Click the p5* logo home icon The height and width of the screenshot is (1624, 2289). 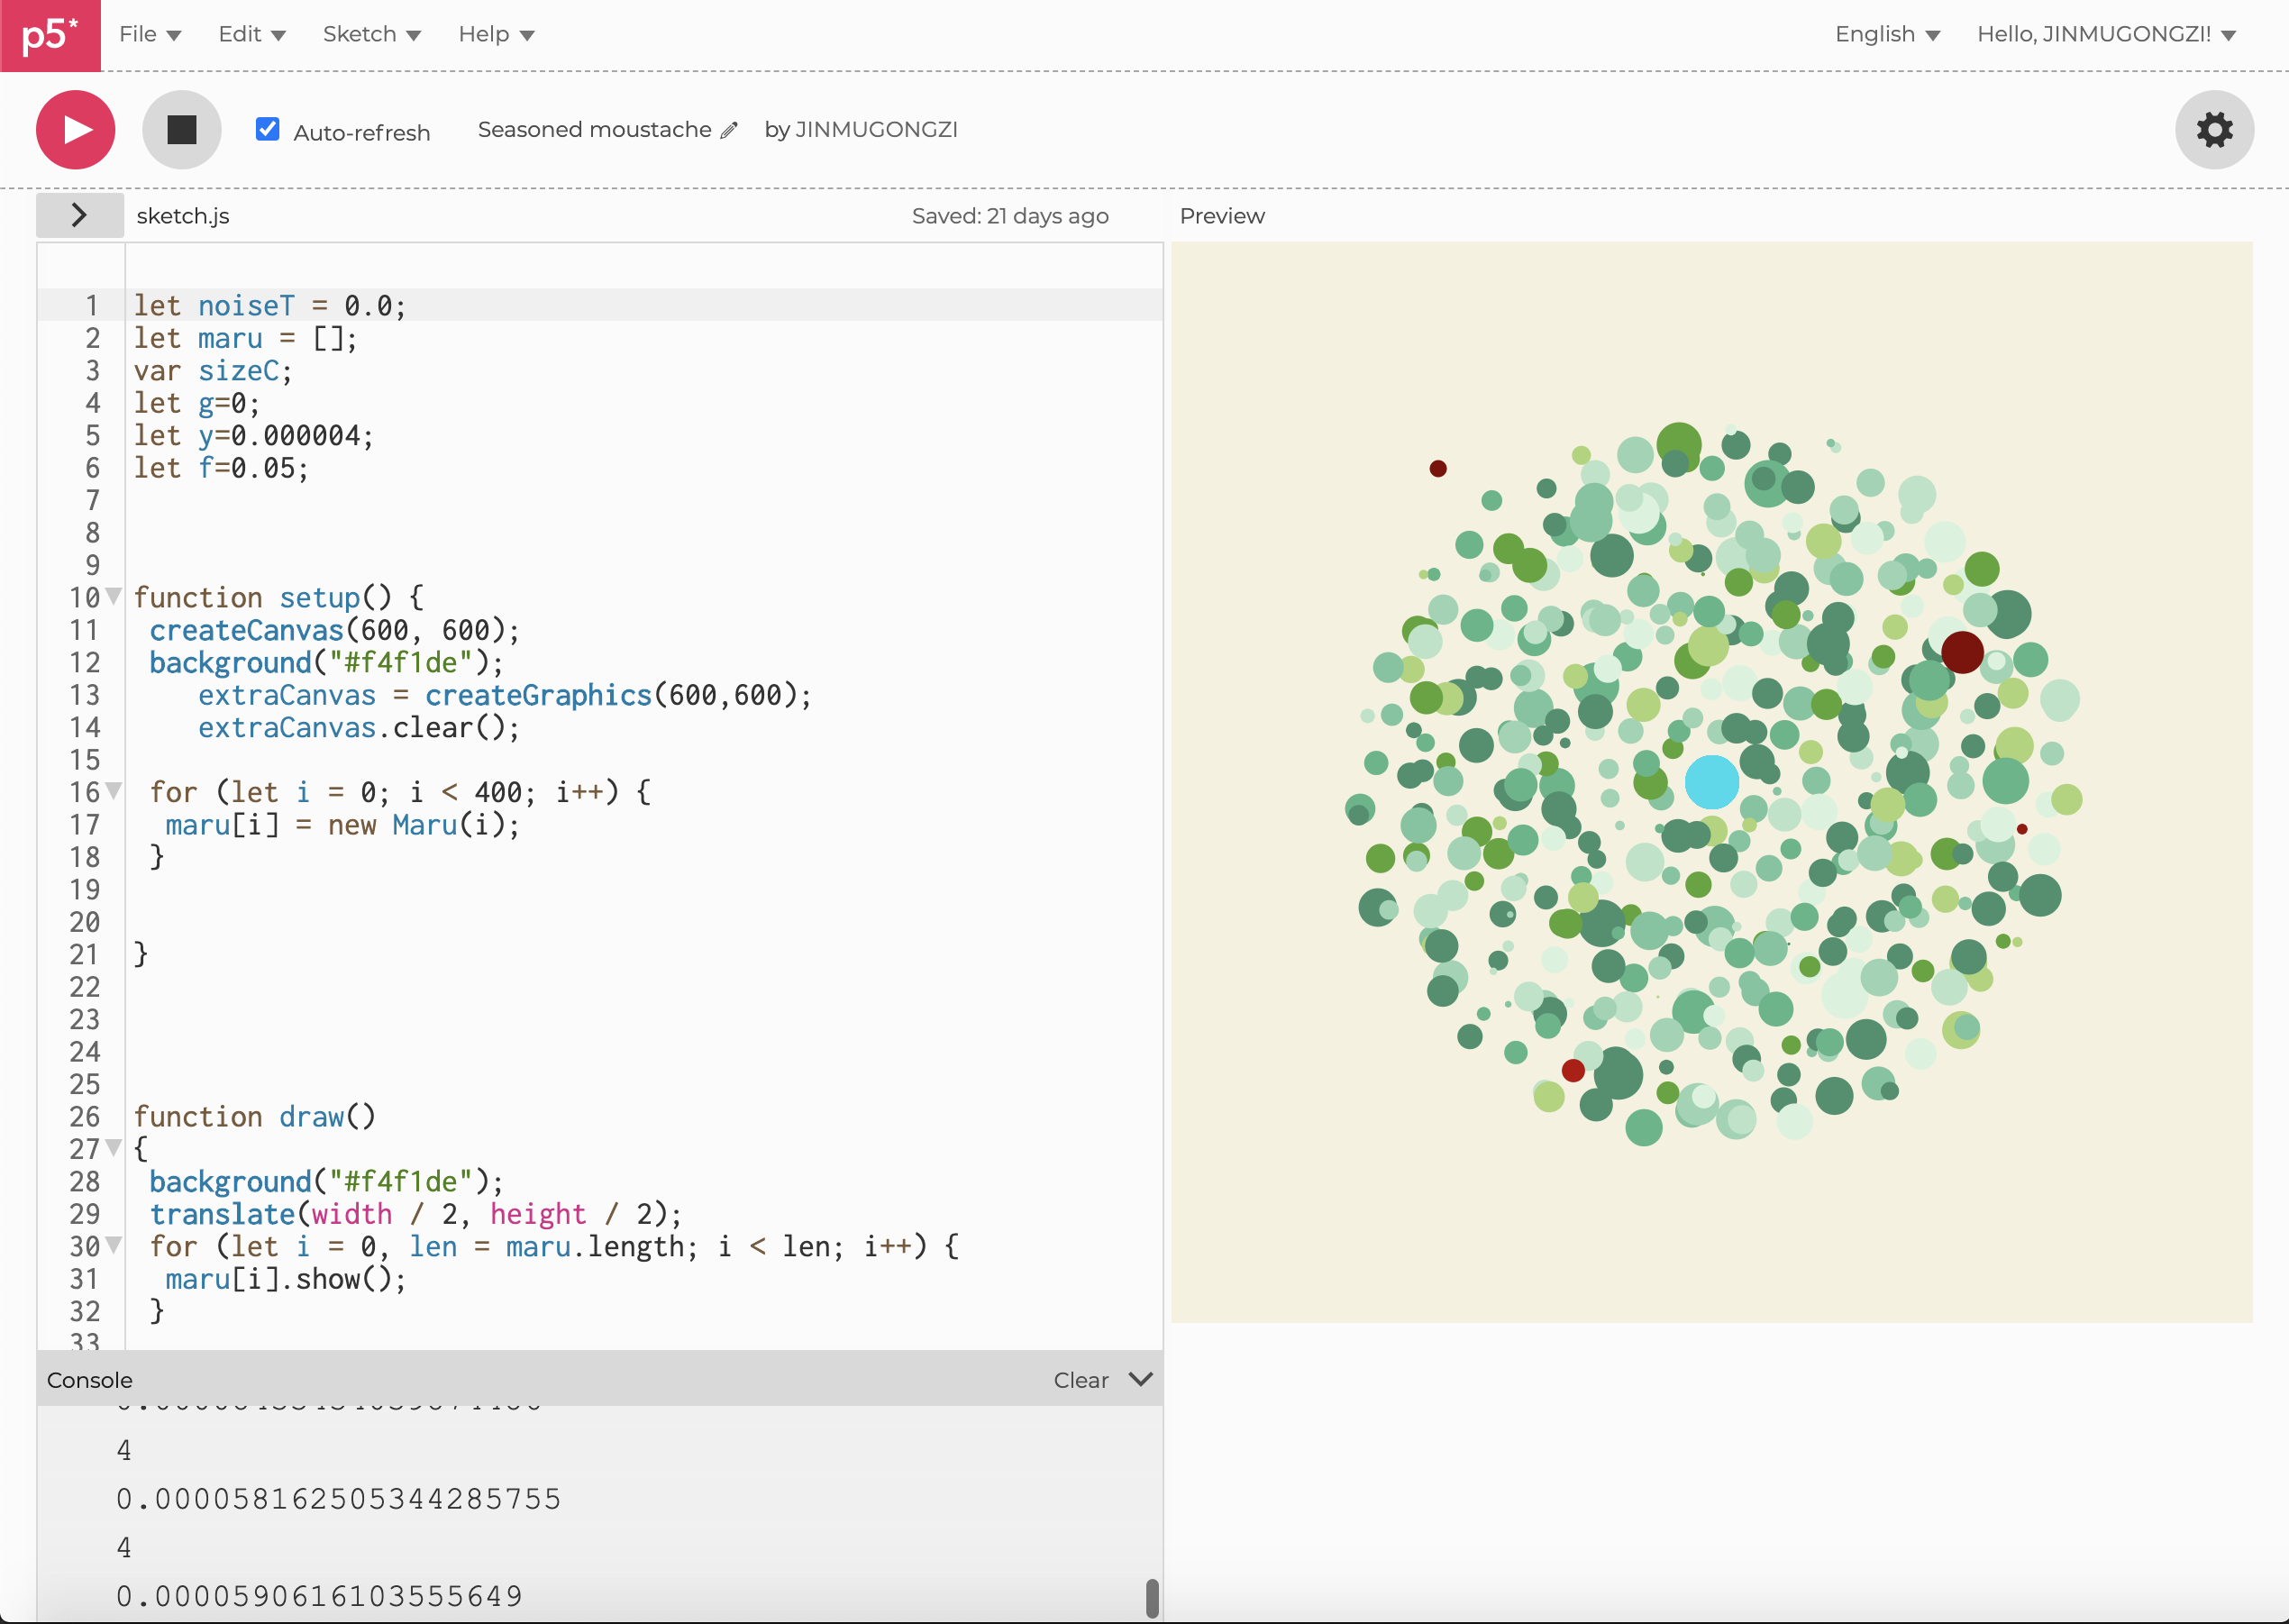pos(50,35)
